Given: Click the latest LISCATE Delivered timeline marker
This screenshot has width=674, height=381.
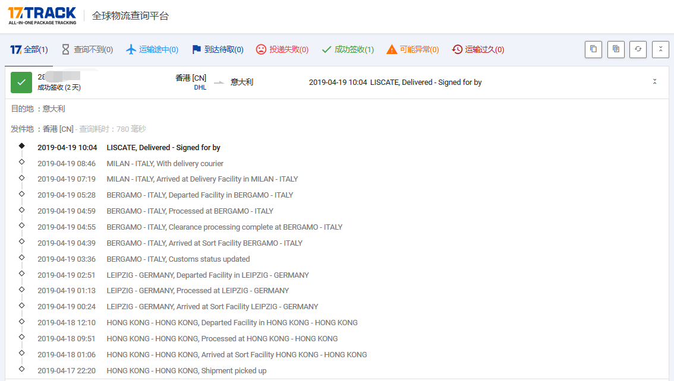Looking at the screenshot, I should point(22,146).
